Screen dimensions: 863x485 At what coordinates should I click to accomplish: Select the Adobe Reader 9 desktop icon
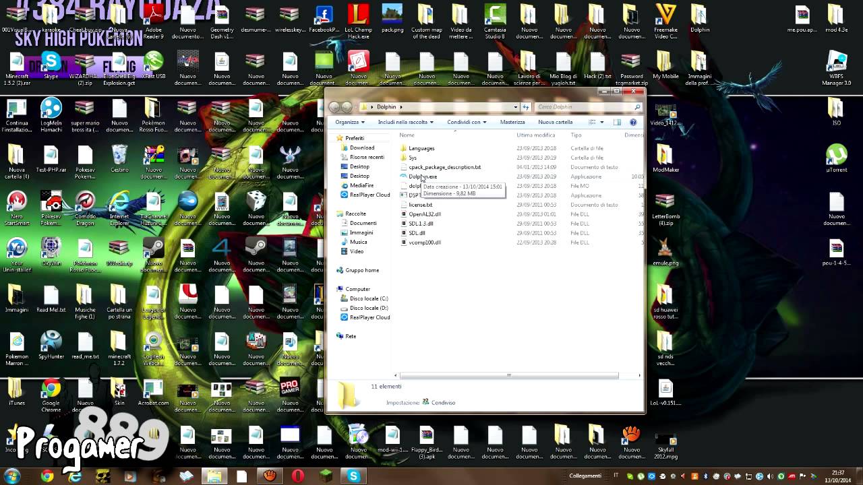[x=154, y=22]
